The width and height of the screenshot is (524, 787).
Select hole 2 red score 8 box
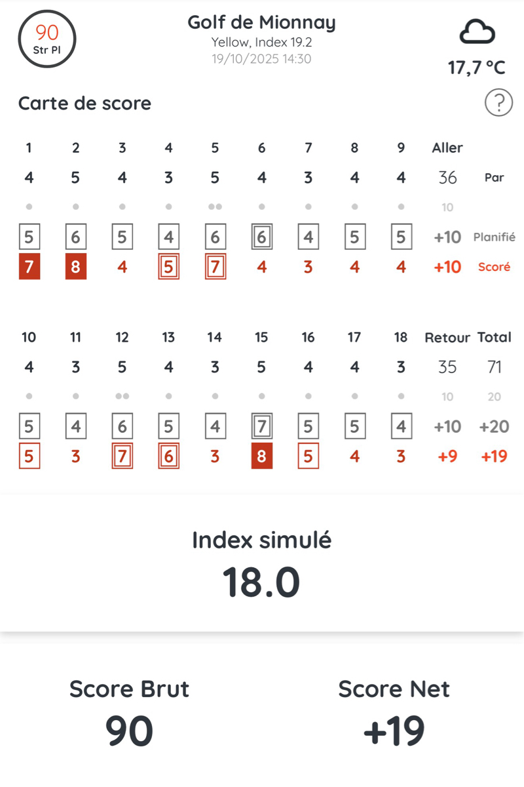75,268
